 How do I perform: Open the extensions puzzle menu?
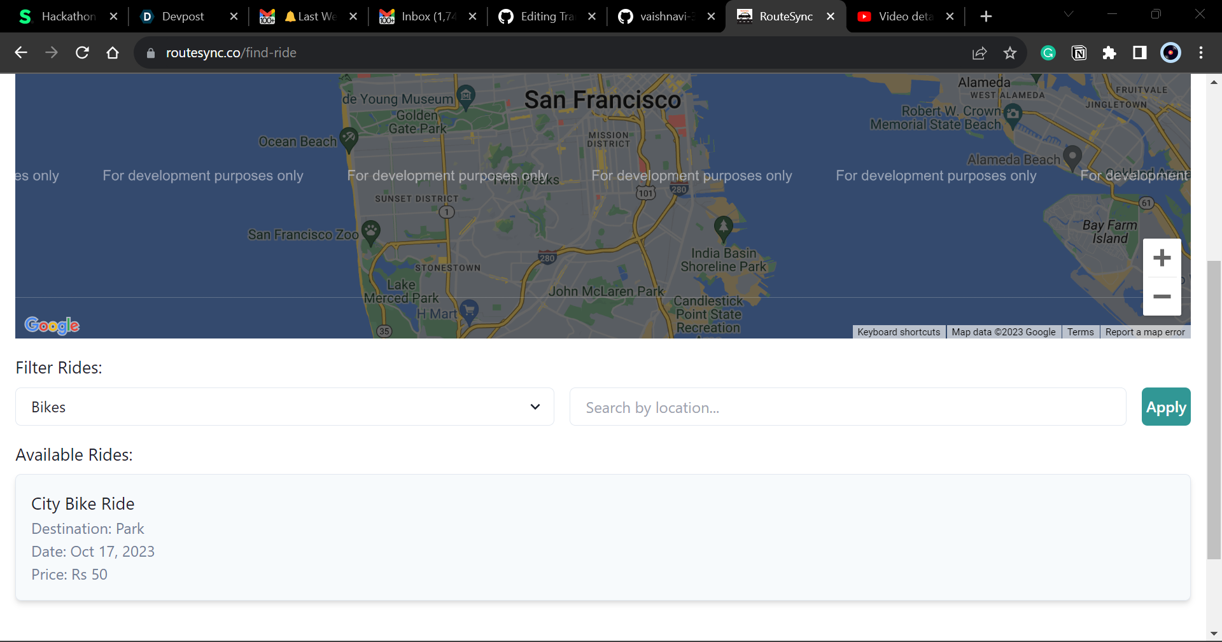(1109, 53)
